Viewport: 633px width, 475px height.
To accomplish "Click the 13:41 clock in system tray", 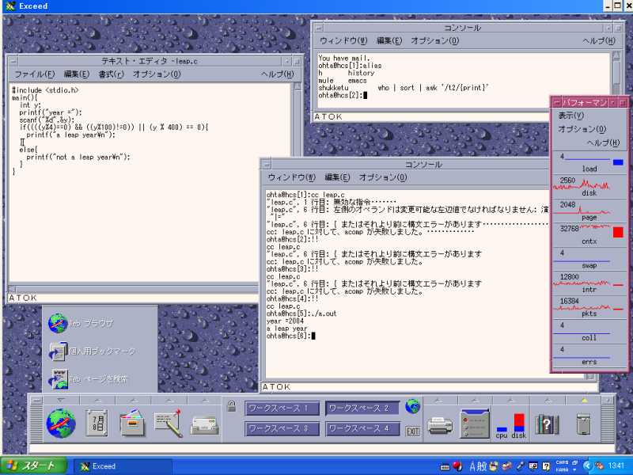I will (x=616, y=465).
